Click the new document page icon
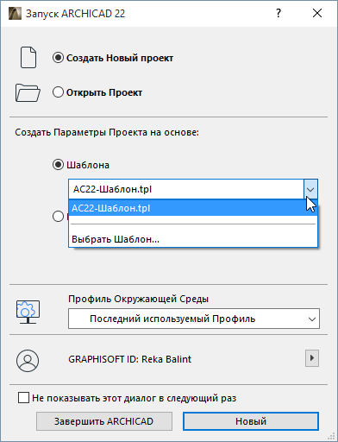Viewport: 338px width, 442px height. 28,58
